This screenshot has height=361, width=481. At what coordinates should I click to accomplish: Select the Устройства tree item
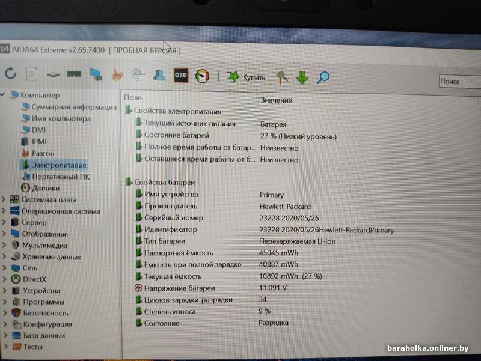coord(36,290)
